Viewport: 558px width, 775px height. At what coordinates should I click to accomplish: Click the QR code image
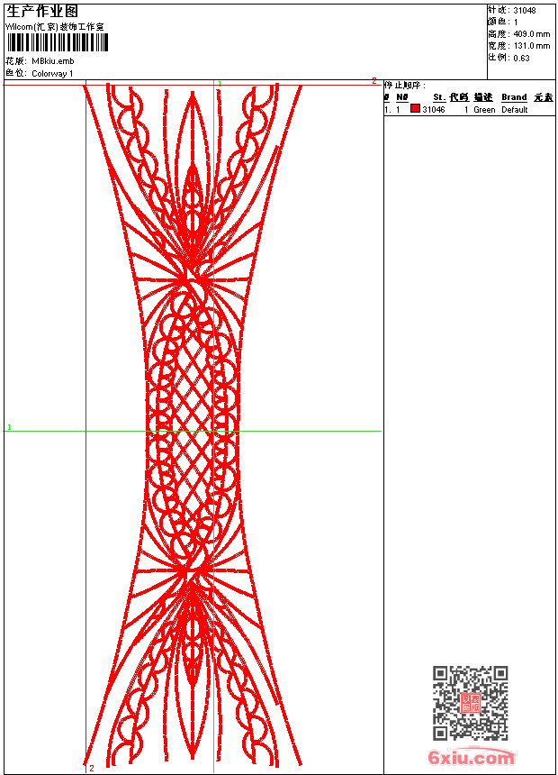tap(471, 703)
